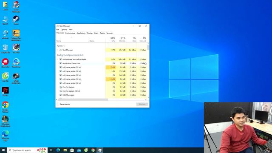
Task: Click the End task button
Action: (x=142, y=104)
